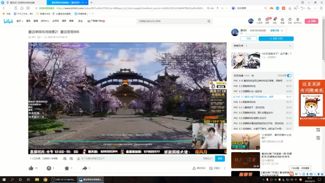Click the blue send danmaku button
325x183 pixels.
click(x=220, y=159)
